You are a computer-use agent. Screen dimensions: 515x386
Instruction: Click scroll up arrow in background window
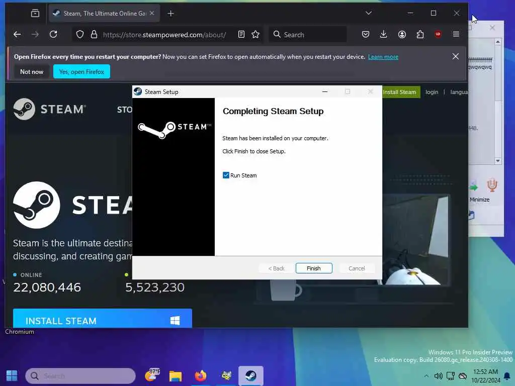(x=497, y=42)
